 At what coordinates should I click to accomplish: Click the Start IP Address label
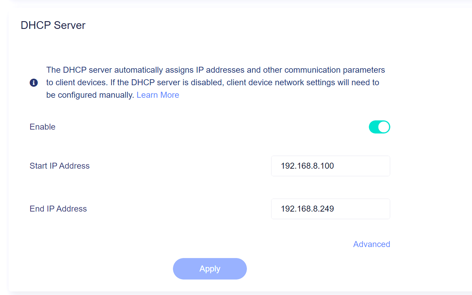point(60,166)
